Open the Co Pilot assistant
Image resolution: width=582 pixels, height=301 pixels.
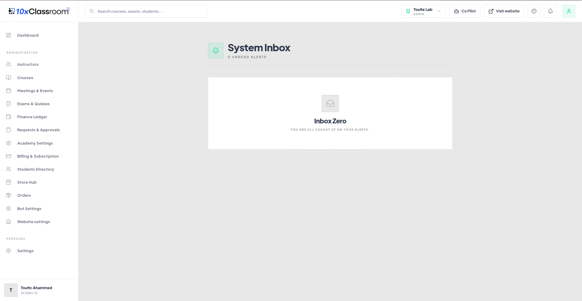[x=465, y=11]
